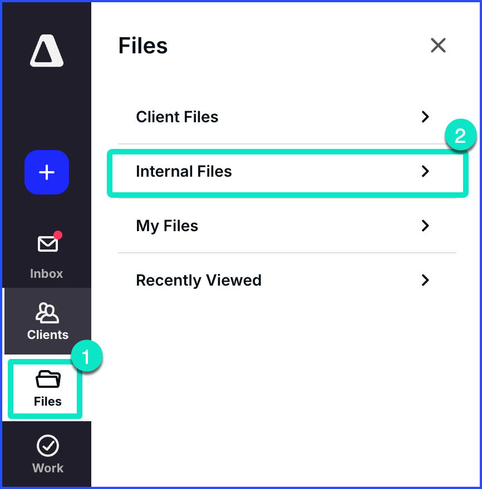Select the Internal Files entry
482x489 pixels.
point(184,171)
